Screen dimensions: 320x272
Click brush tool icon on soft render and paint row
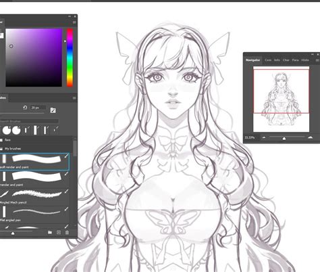point(66,156)
